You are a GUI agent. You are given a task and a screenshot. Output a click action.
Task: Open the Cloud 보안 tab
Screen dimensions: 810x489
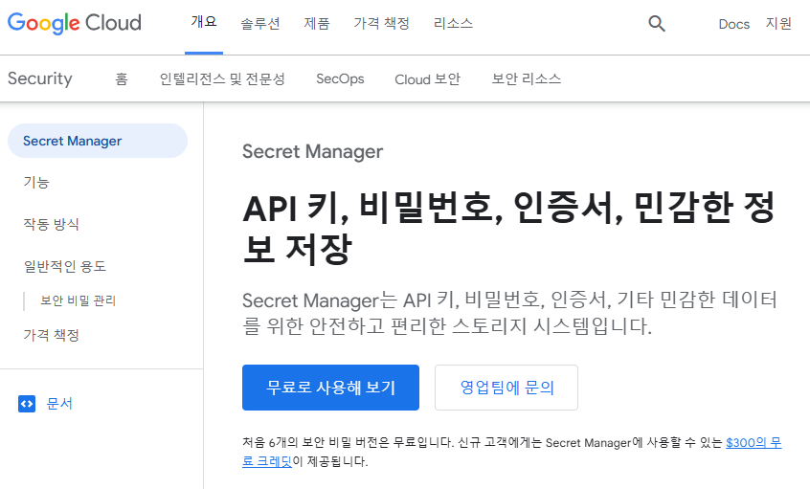pyautogui.click(x=427, y=79)
